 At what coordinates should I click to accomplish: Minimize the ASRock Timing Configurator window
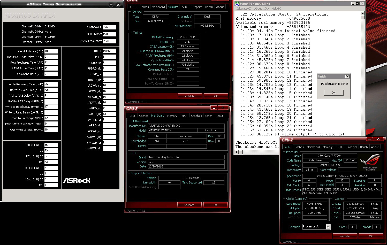[111, 5]
